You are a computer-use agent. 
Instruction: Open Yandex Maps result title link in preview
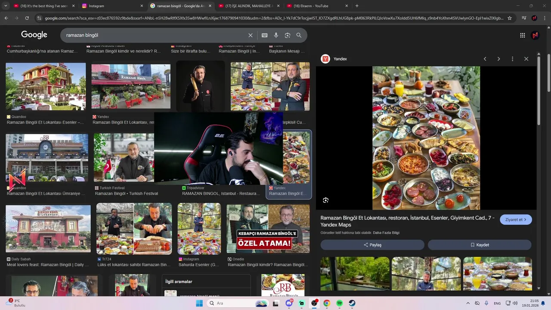407,221
